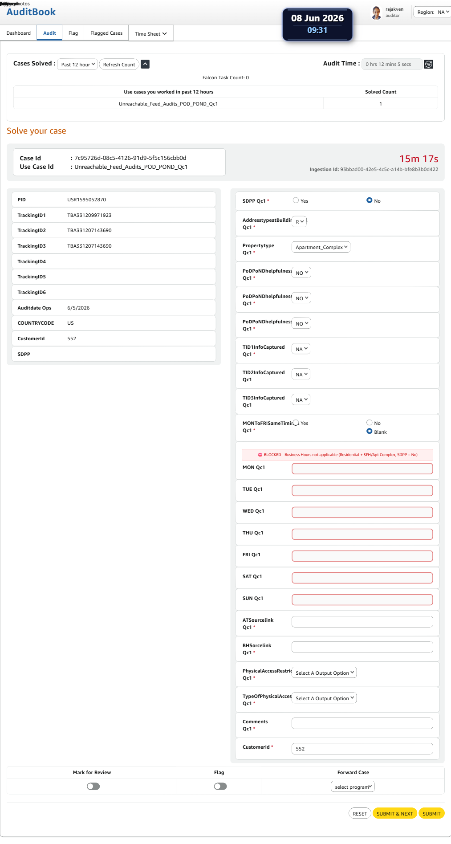Click the BLOCKED Business Hours warning banner
The width and height of the screenshot is (451, 844).
pos(337,455)
